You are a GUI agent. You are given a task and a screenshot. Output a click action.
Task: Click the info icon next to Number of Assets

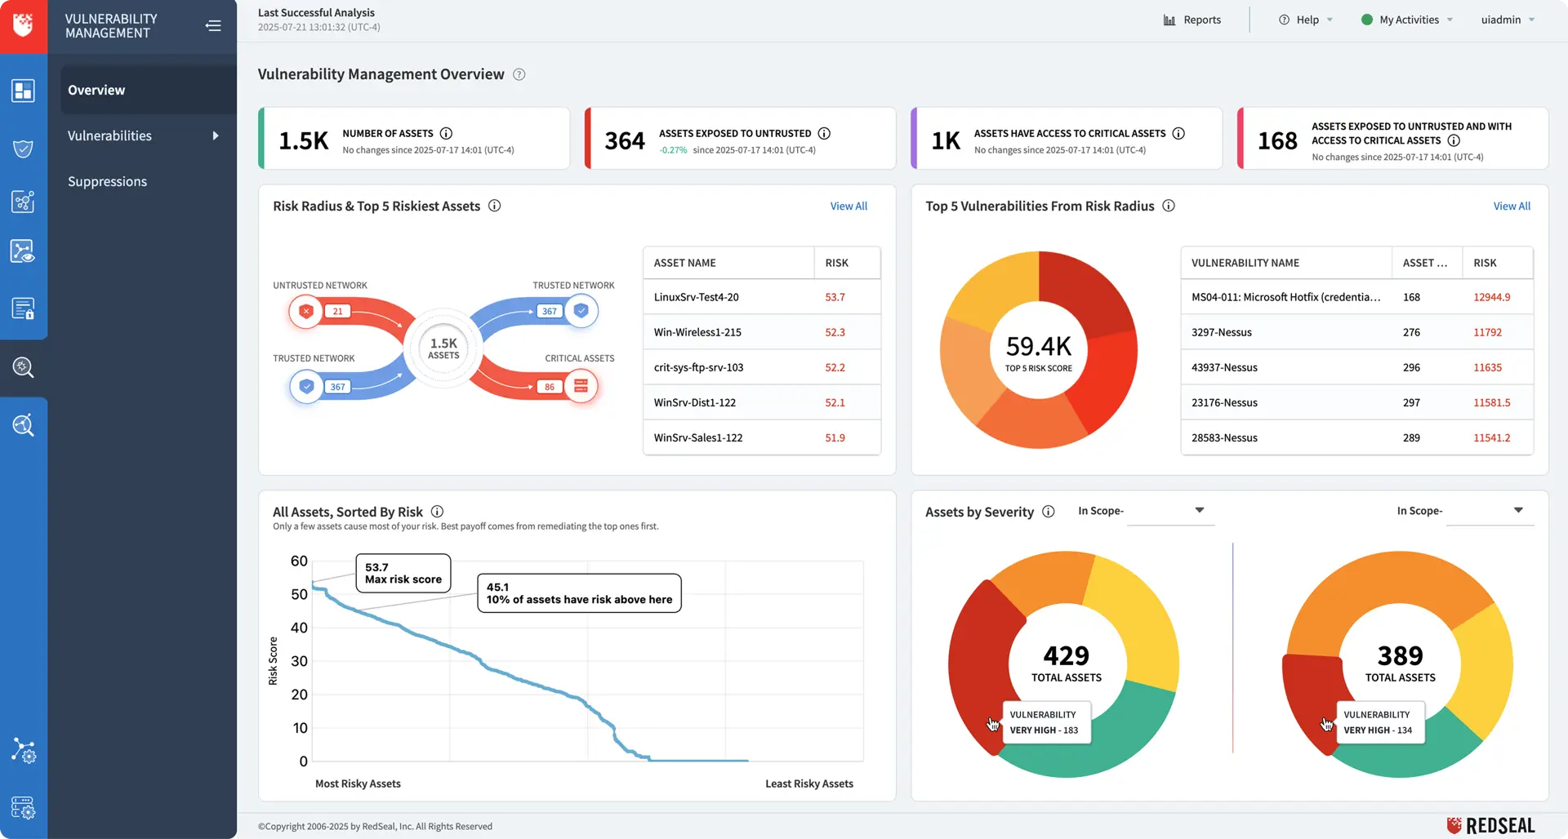tap(446, 134)
